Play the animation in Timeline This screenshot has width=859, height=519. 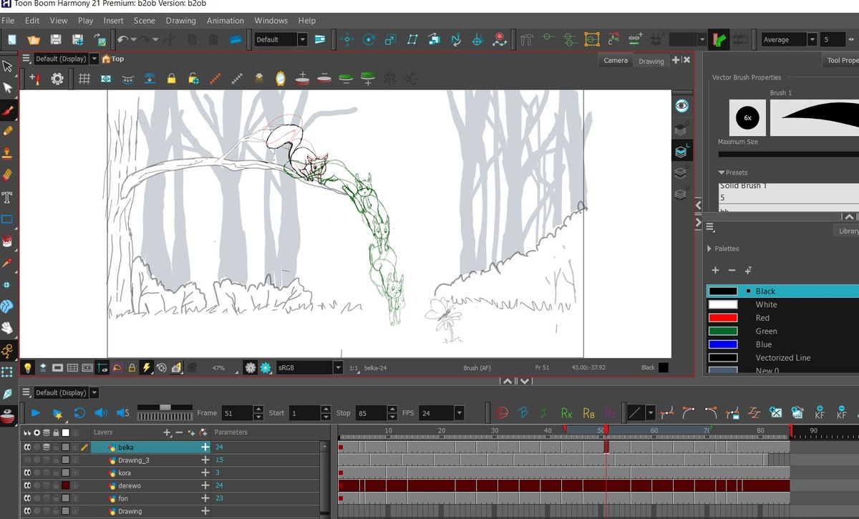click(x=35, y=413)
